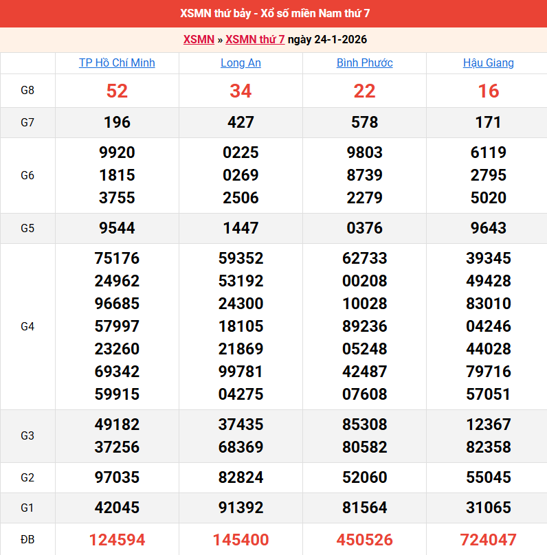Screen dimensions: 547x555
Task: Click the special prize number 145400
Action: (x=241, y=540)
